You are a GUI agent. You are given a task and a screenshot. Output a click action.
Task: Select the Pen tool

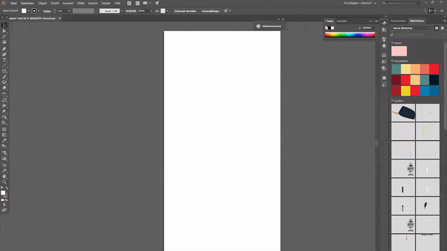(4, 49)
